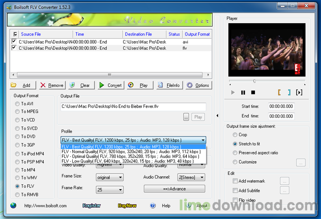This screenshot has height=219, width=321.
Task: Browse for output file with ellipsis button
Action: (x=186, y=117)
